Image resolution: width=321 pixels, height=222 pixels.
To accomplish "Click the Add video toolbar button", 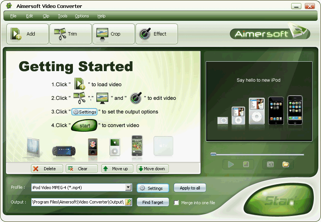I will (x=28, y=34).
